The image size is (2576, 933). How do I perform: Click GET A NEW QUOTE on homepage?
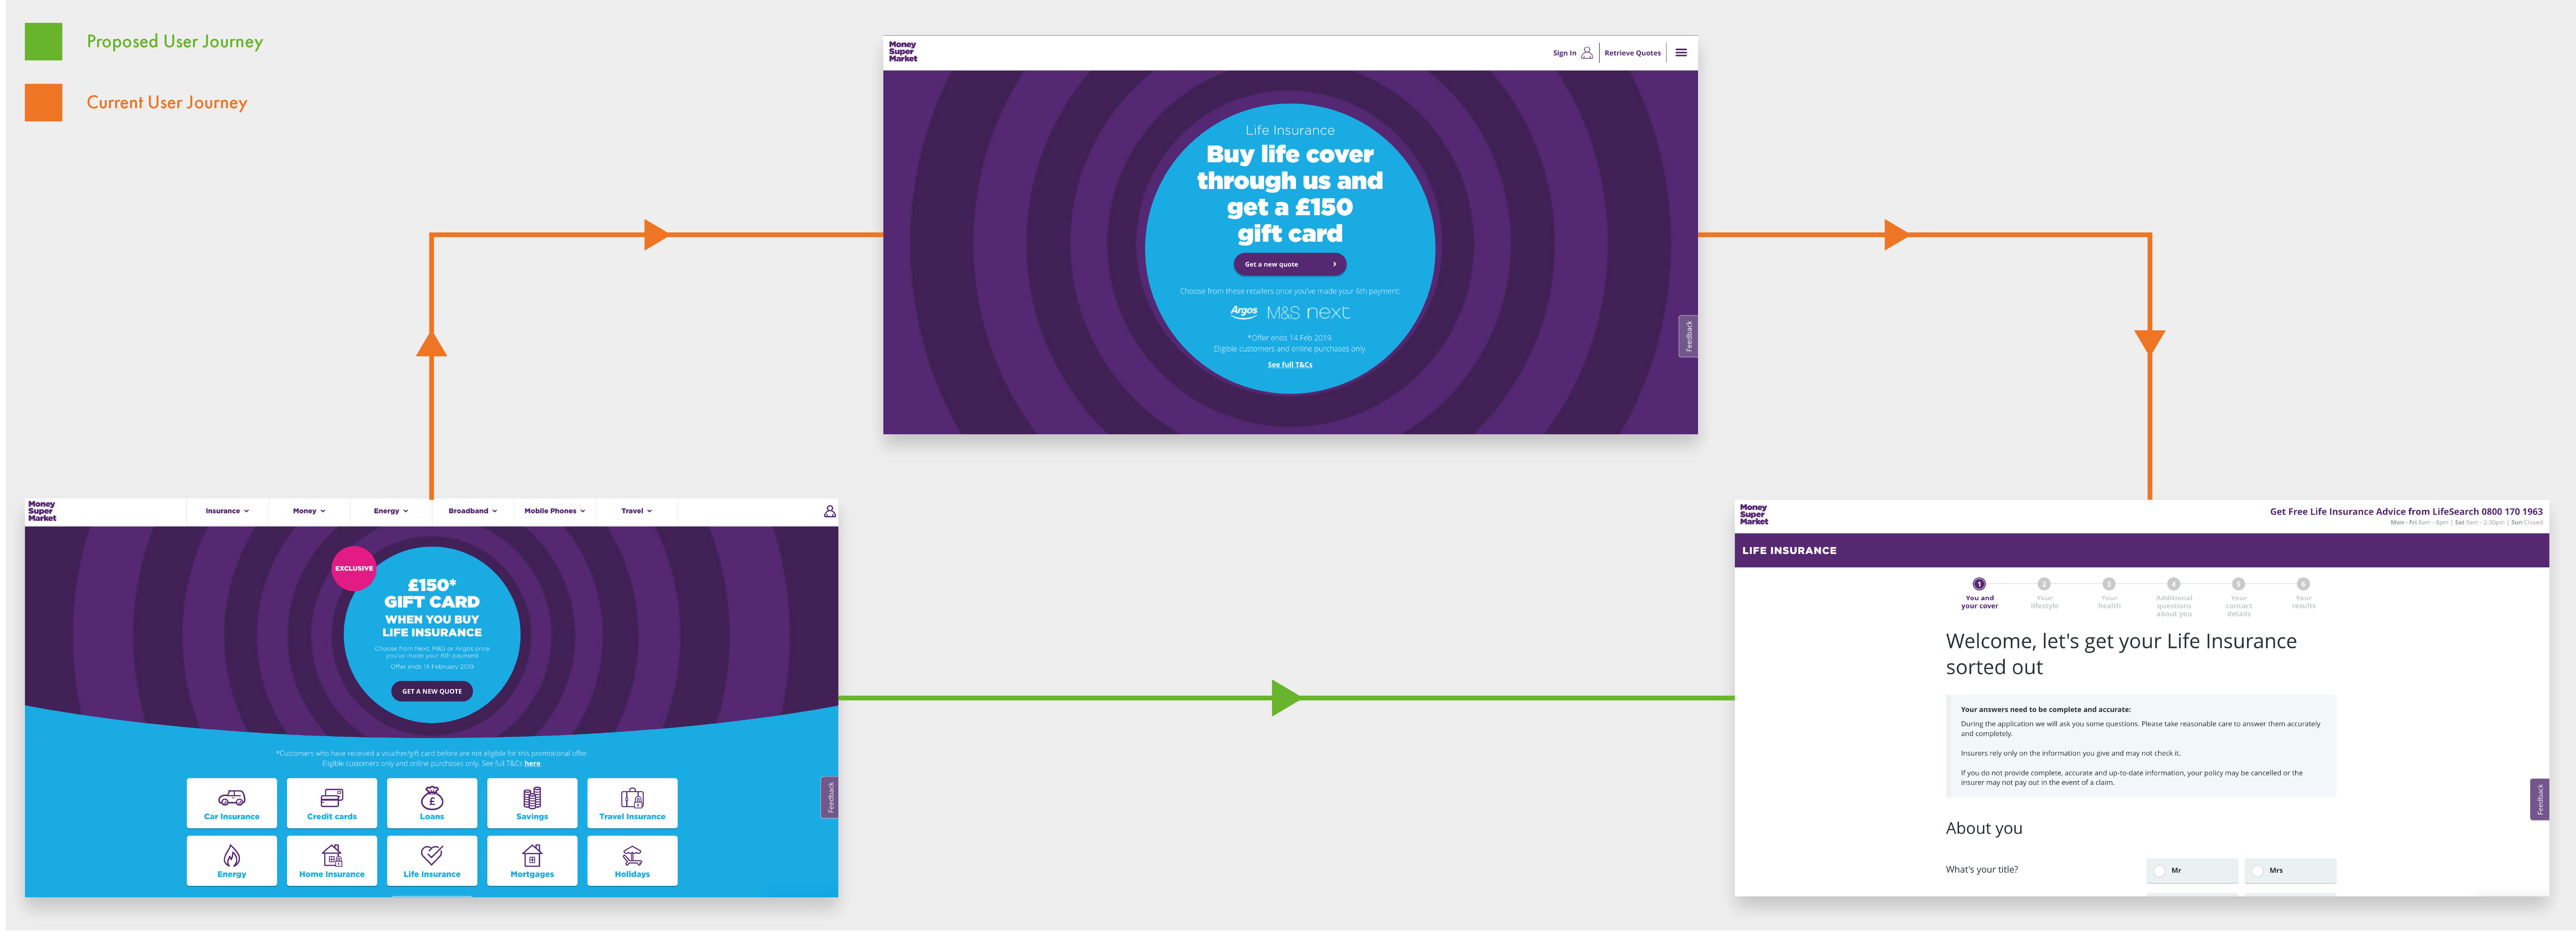point(432,691)
